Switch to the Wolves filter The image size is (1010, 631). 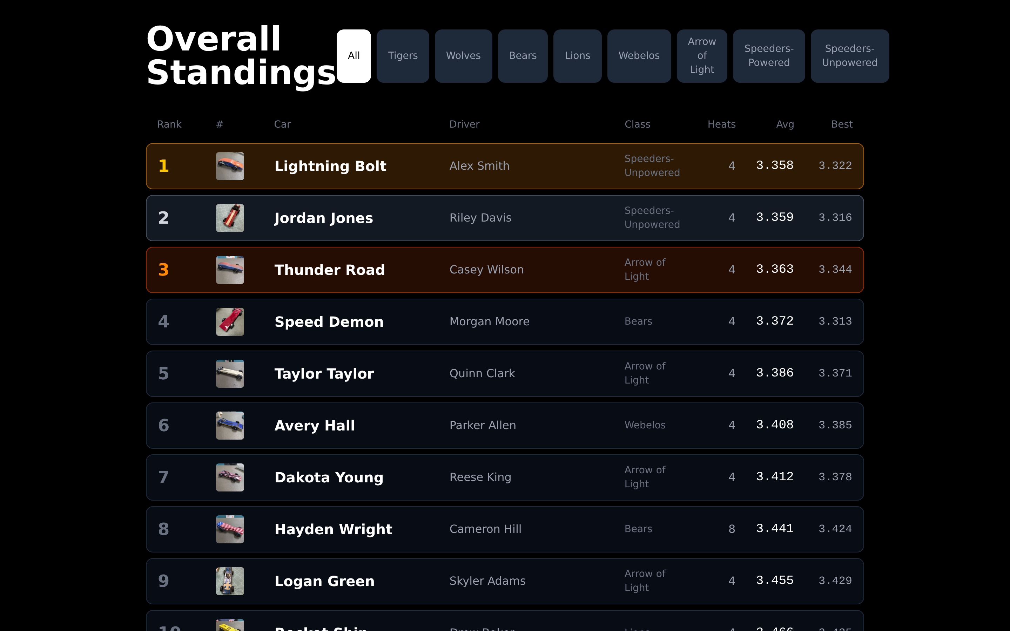(463, 56)
